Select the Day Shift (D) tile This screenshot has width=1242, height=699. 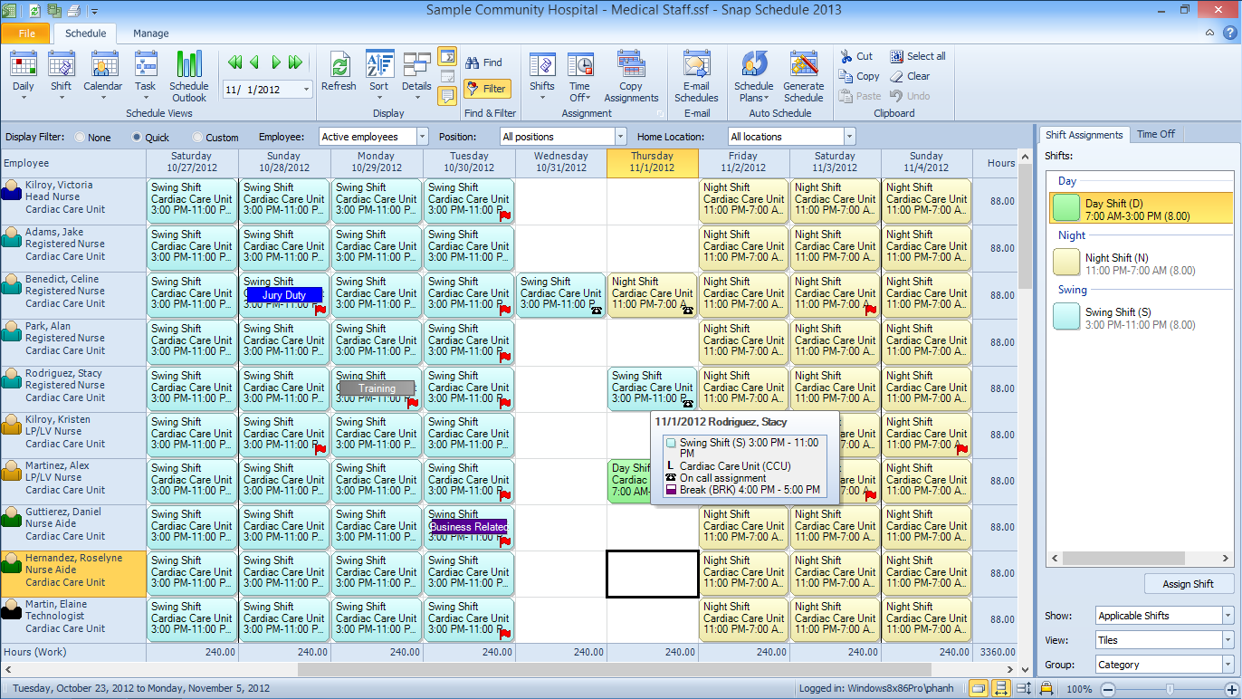click(1141, 207)
